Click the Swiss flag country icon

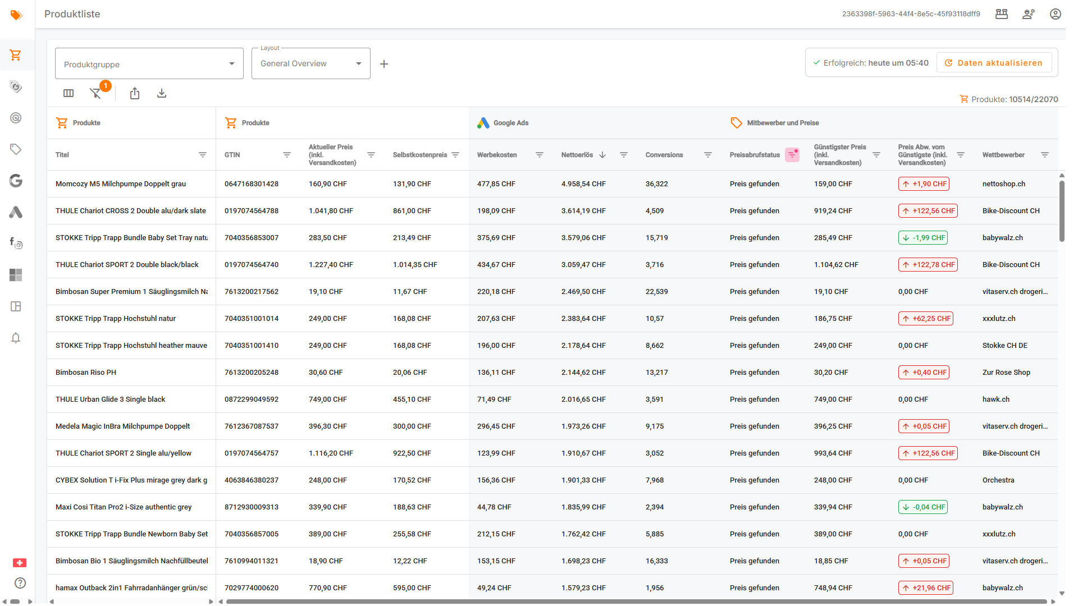coord(20,563)
